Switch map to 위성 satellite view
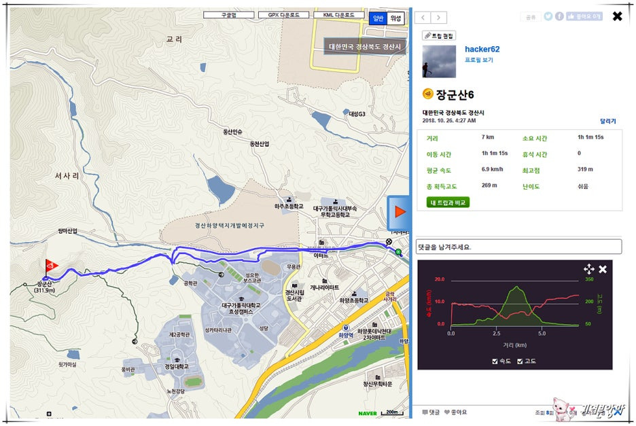This screenshot has width=636, height=426. (x=395, y=18)
